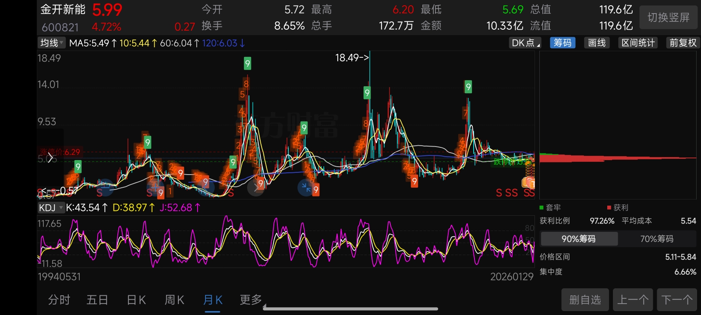Viewport: 701px width, 315px height.
Task: Go to next stock with 下一个
Action: pyautogui.click(x=677, y=300)
